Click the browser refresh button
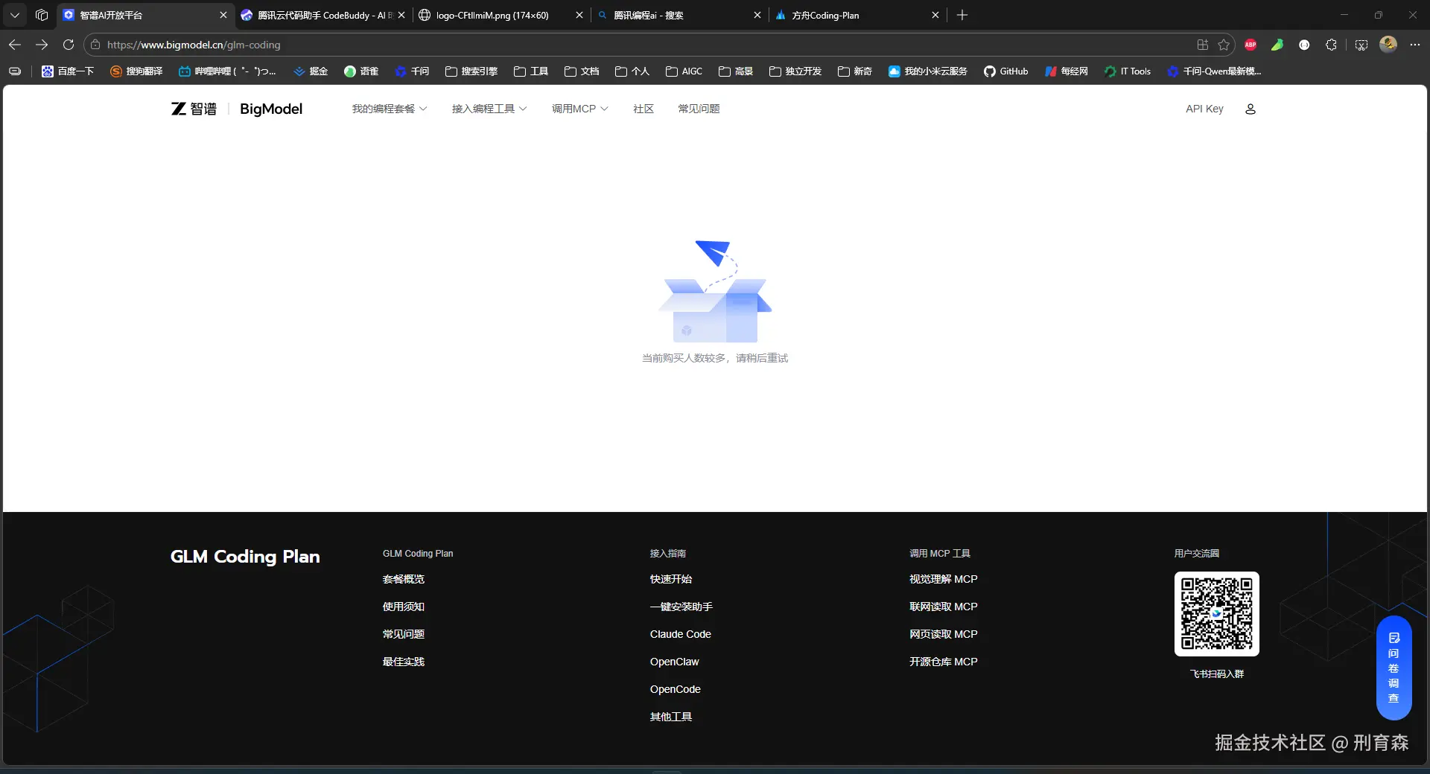 click(69, 45)
